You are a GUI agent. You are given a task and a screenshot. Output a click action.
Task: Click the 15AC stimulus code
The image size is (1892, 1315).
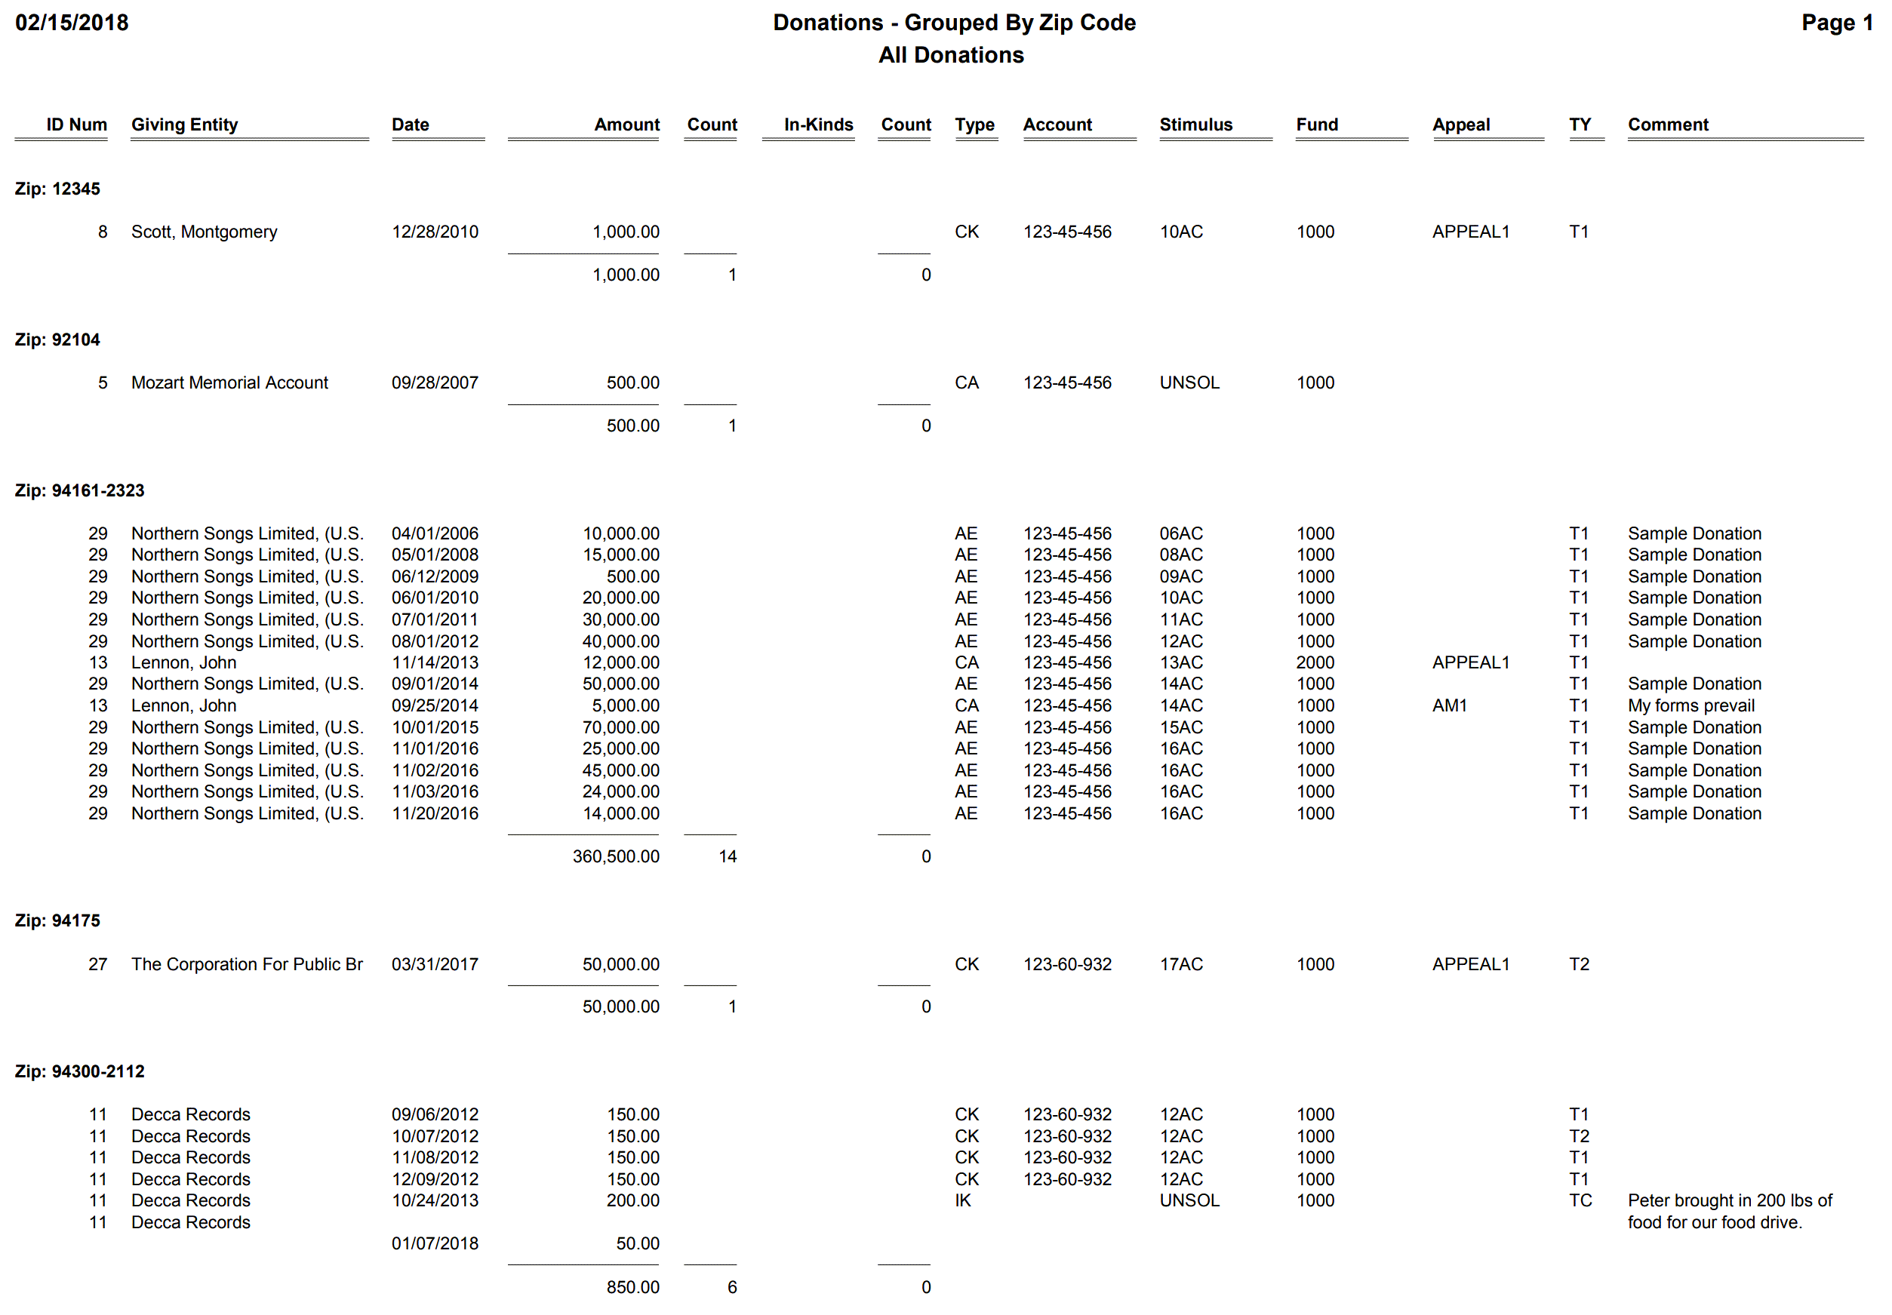[x=1181, y=727]
